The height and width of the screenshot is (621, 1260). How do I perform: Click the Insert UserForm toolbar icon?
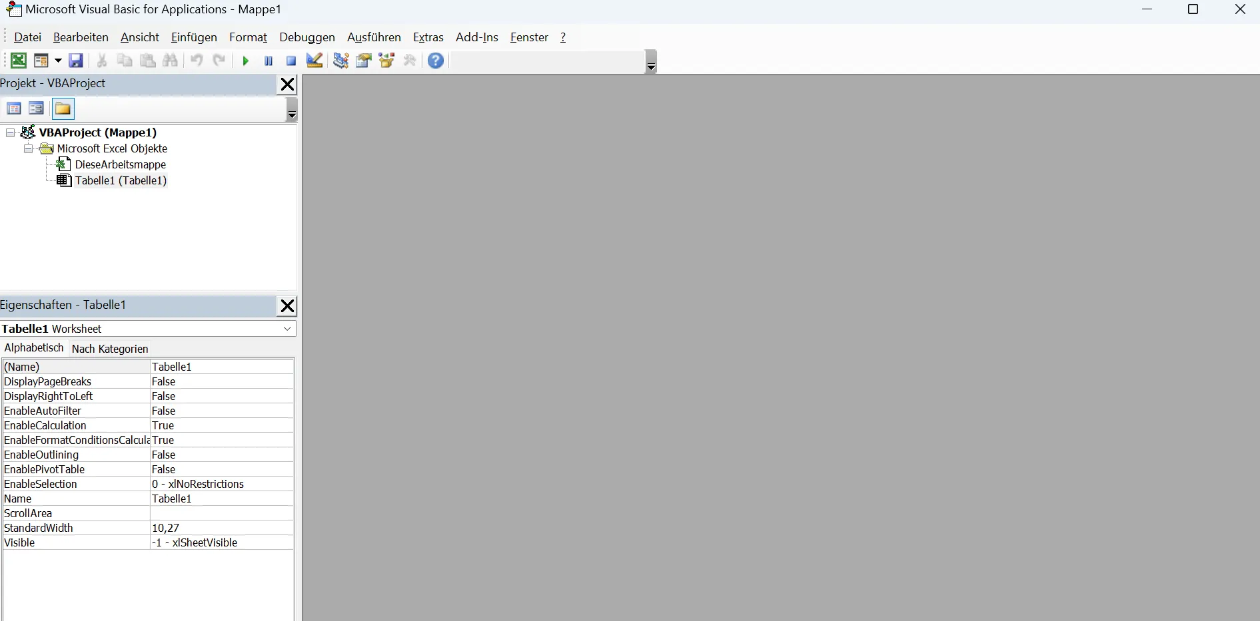point(41,61)
